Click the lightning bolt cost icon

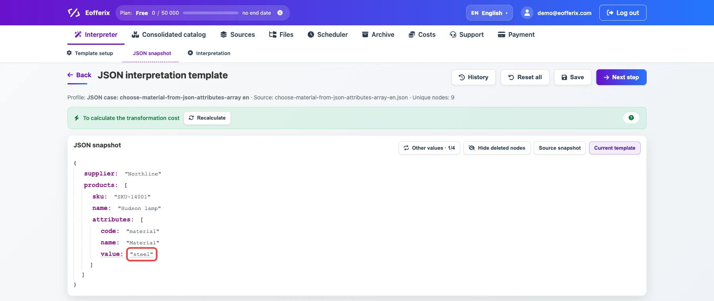click(77, 118)
